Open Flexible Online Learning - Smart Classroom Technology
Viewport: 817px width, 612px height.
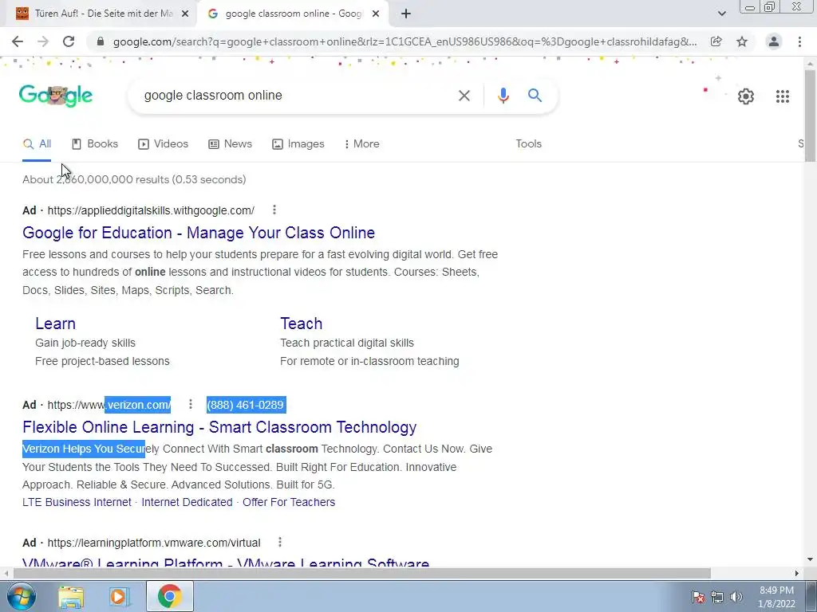coord(219,427)
